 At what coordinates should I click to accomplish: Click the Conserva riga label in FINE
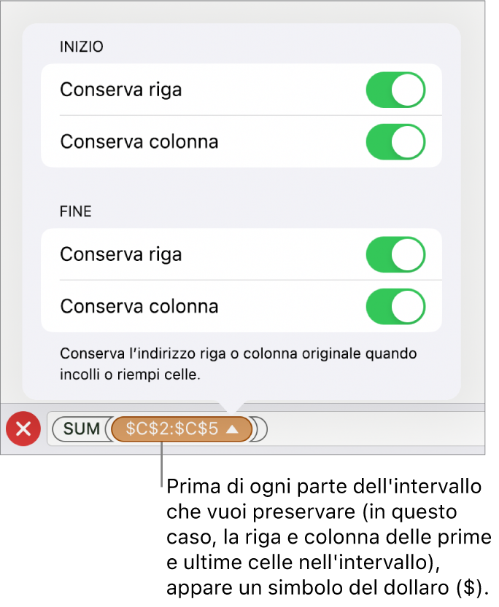pyautogui.click(x=121, y=254)
